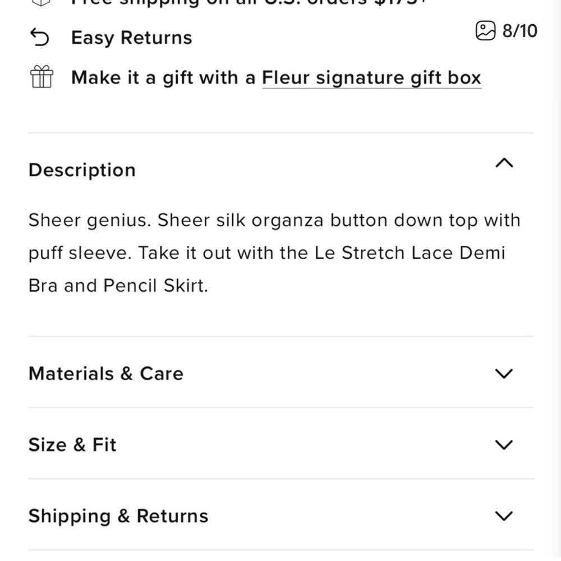Click the product description paragraph
This screenshot has width=561, height=561.
click(274, 253)
